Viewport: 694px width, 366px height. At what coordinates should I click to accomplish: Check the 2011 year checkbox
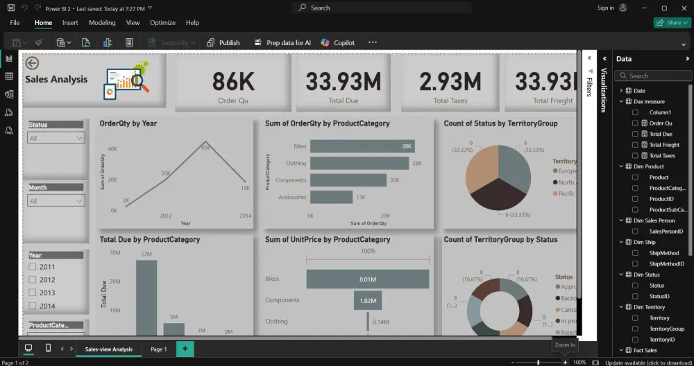click(x=33, y=267)
